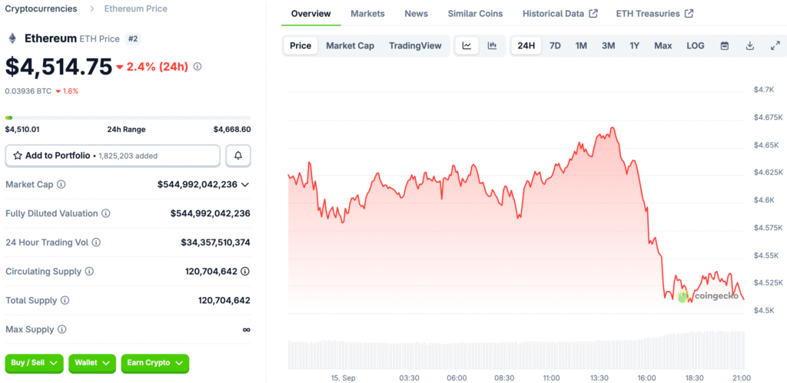This screenshot has width=787, height=383.
Task: Open Earn Crypto dropdown
Action: tap(155, 363)
